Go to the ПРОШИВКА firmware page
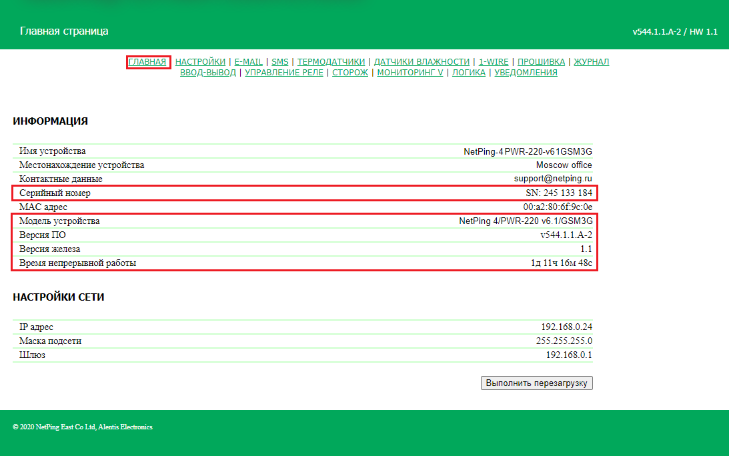This screenshot has width=729, height=456. click(x=541, y=62)
